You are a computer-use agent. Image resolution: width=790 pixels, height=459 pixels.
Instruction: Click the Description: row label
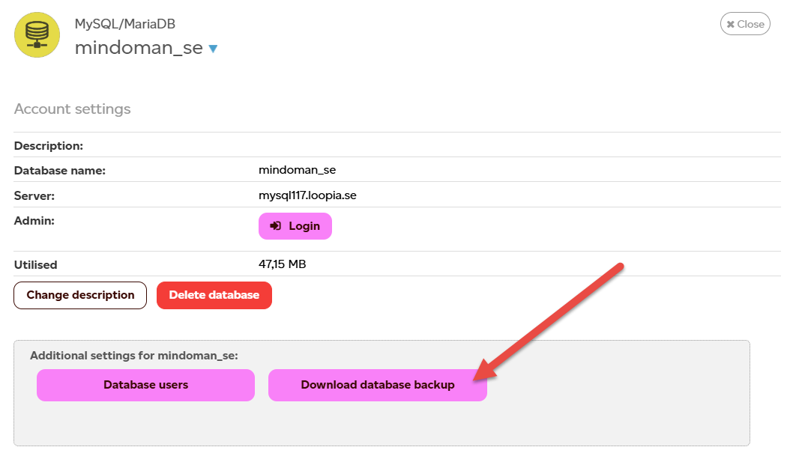click(x=49, y=145)
